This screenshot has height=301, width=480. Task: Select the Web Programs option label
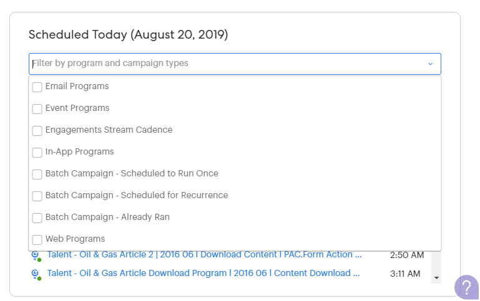click(76, 239)
